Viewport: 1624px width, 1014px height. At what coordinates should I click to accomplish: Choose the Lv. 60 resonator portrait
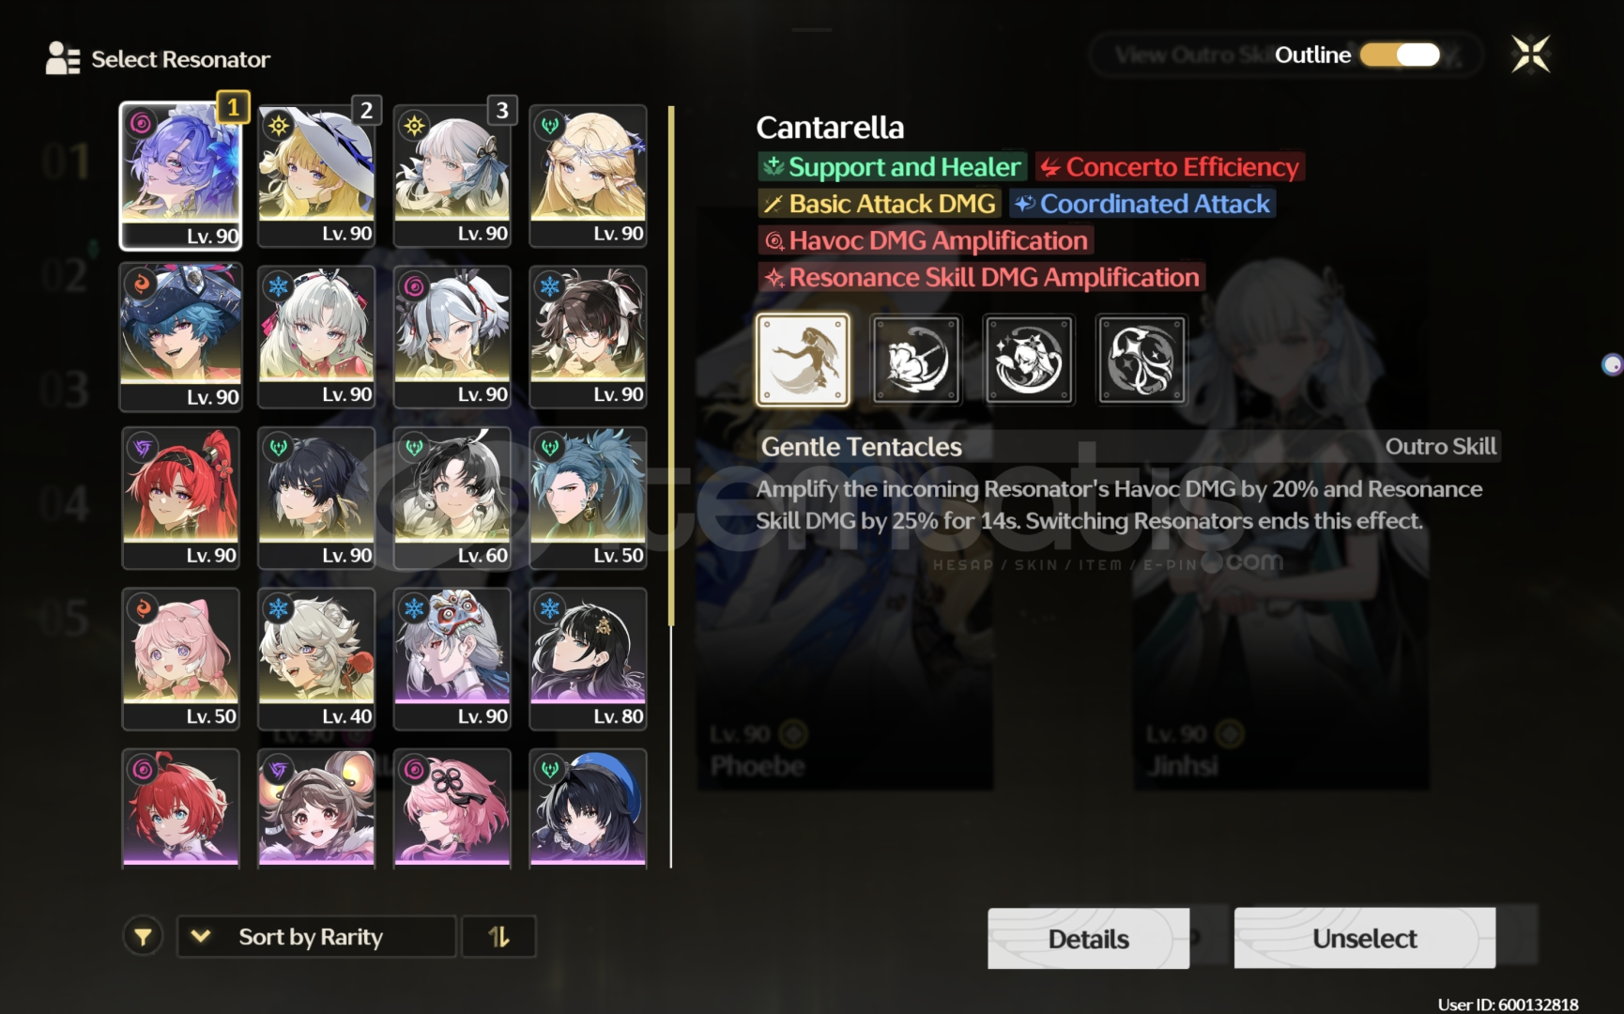pyautogui.click(x=452, y=499)
